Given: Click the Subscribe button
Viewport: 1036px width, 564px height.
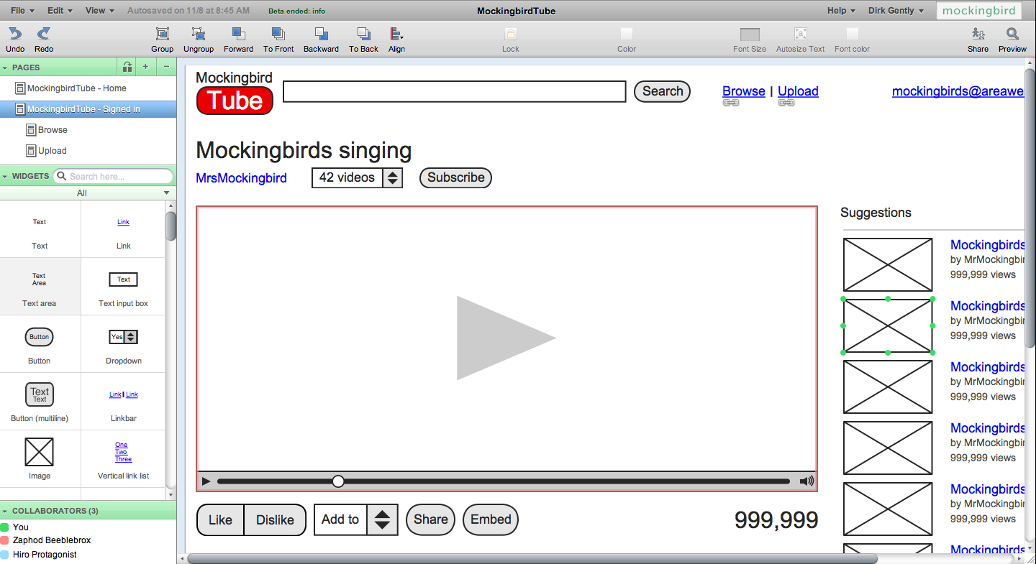Looking at the screenshot, I should [455, 177].
